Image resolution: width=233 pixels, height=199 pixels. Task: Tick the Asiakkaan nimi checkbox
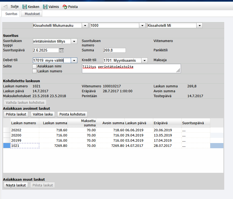(x=34, y=66)
